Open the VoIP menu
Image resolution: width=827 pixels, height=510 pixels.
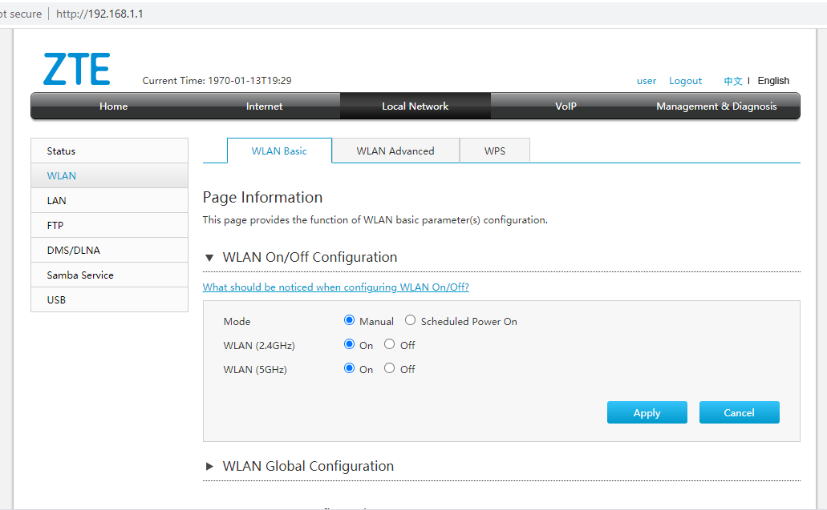click(x=566, y=106)
